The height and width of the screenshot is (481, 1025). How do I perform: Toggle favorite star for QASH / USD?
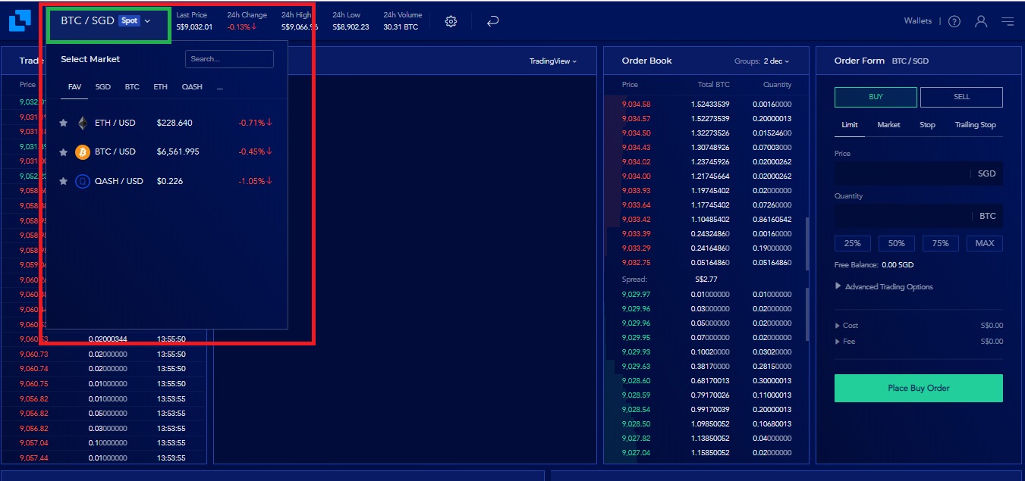[x=64, y=182]
